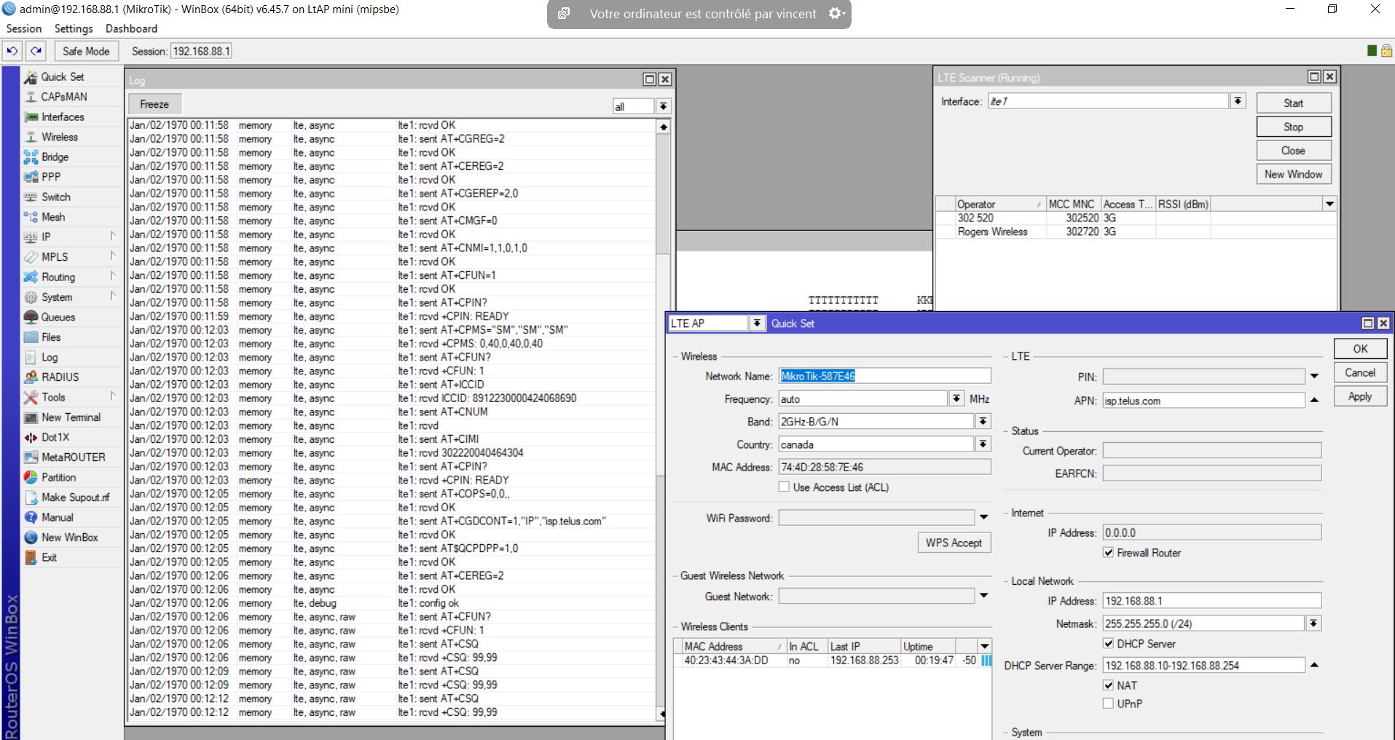The image size is (1395, 740).
Task: Open New Terminal in the sidebar
Action: (x=71, y=417)
